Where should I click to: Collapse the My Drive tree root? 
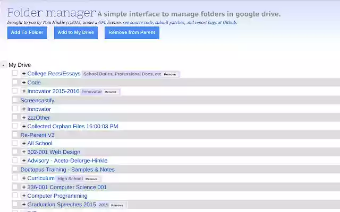4,65
